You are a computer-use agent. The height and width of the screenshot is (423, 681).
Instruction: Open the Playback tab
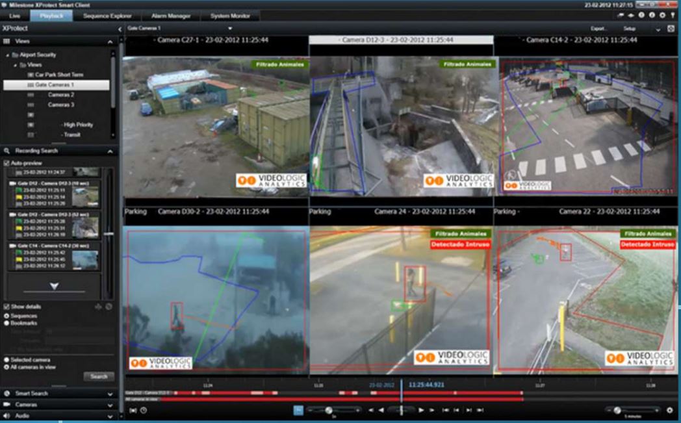51,16
